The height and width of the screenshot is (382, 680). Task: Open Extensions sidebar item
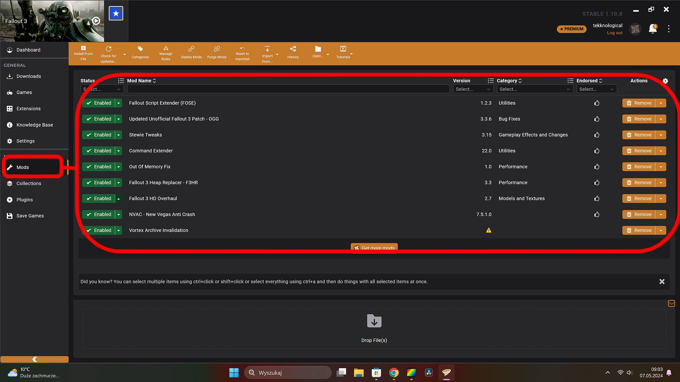[x=34, y=109]
